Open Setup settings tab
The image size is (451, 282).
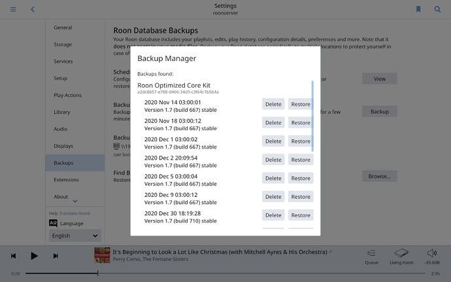(75, 79)
